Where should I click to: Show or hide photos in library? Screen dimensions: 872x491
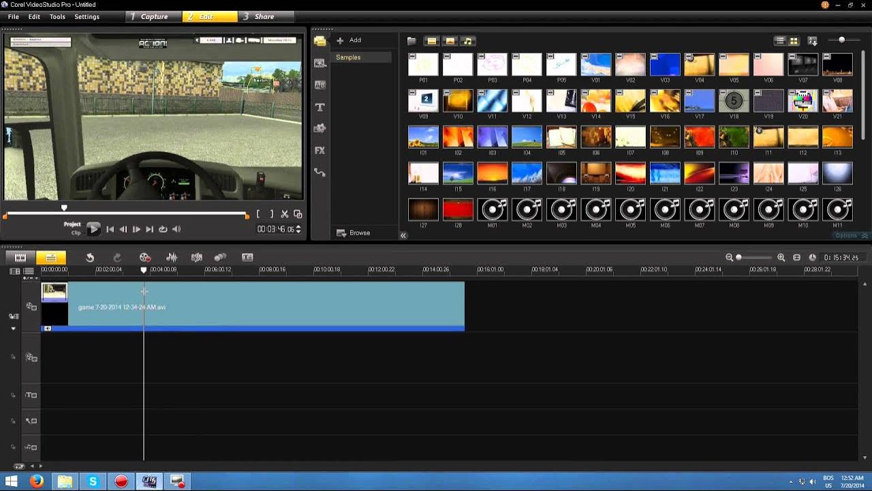(x=450, y=41)
